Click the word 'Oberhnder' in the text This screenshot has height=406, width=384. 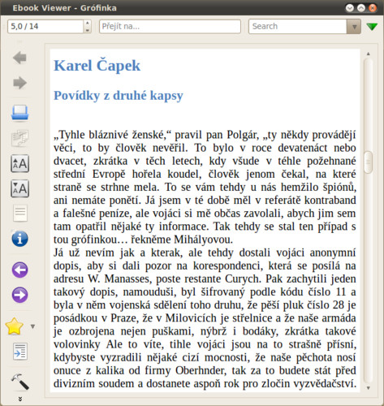201,370
